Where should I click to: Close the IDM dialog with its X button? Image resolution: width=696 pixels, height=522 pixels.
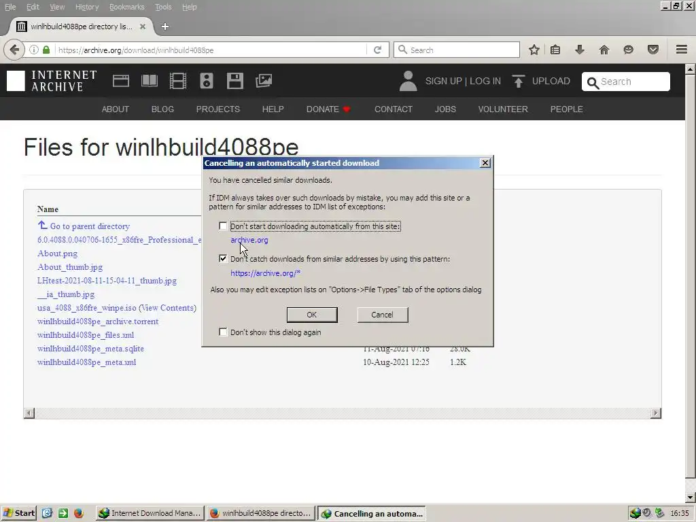(485, 163)
